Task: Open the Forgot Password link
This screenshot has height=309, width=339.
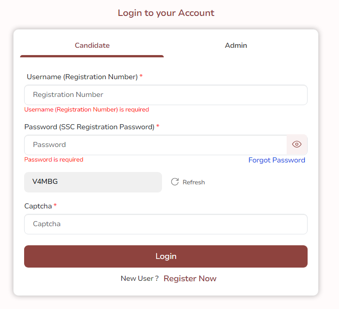Action: [277, 160]
